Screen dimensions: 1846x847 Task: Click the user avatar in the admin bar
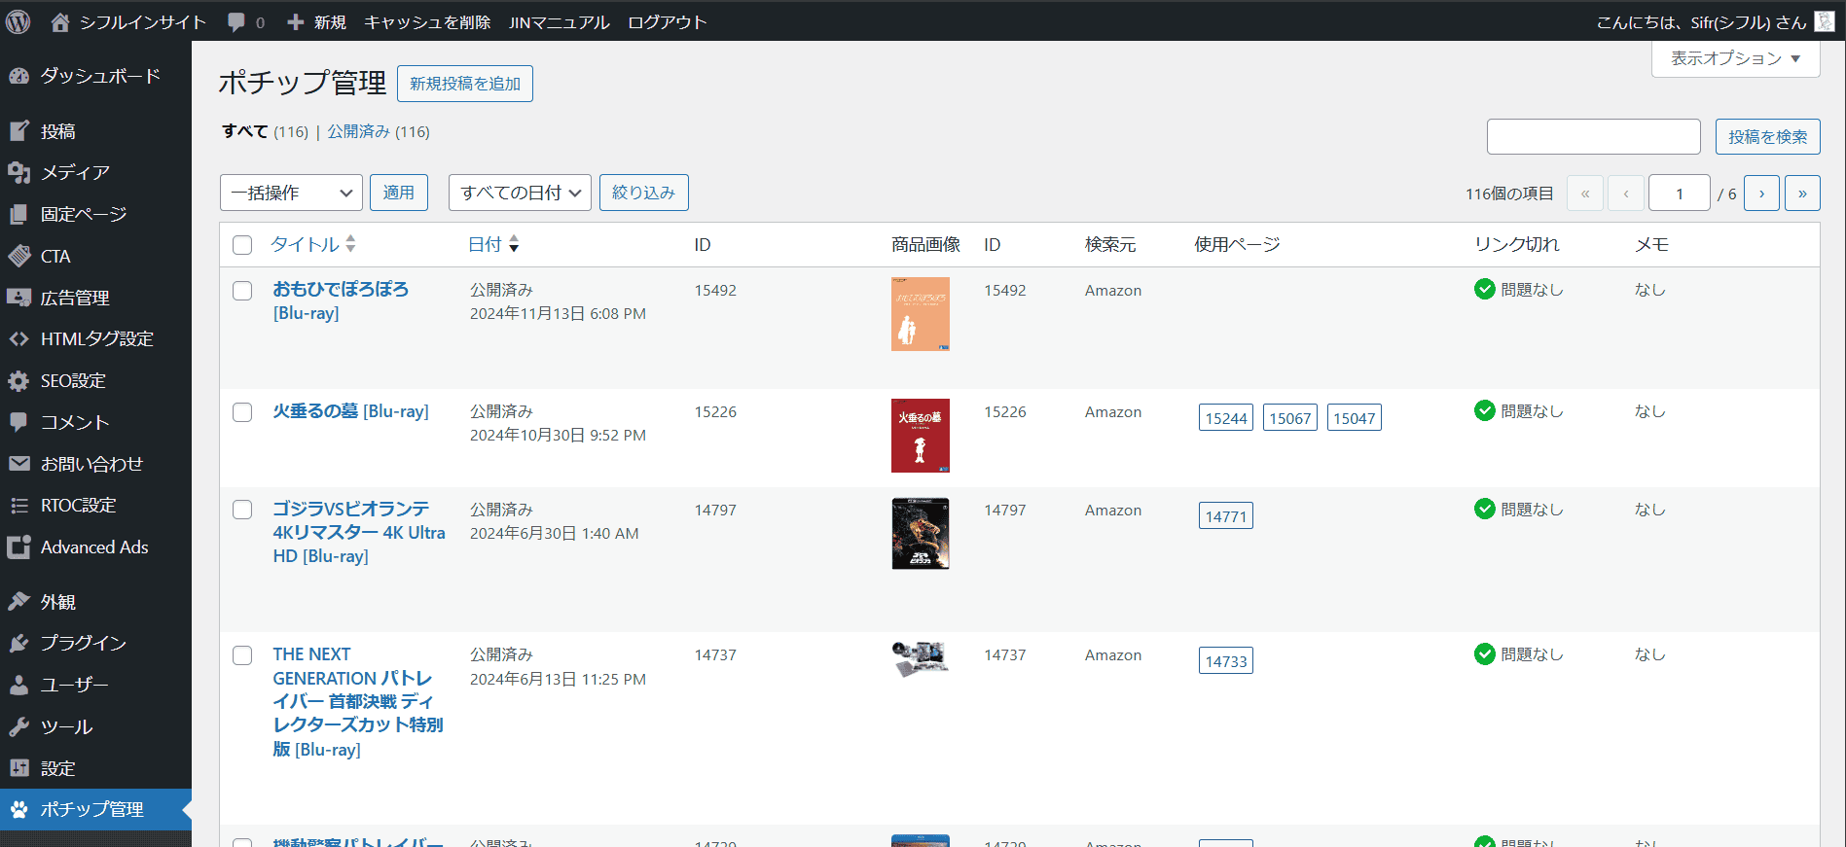tap(1825, 22)
